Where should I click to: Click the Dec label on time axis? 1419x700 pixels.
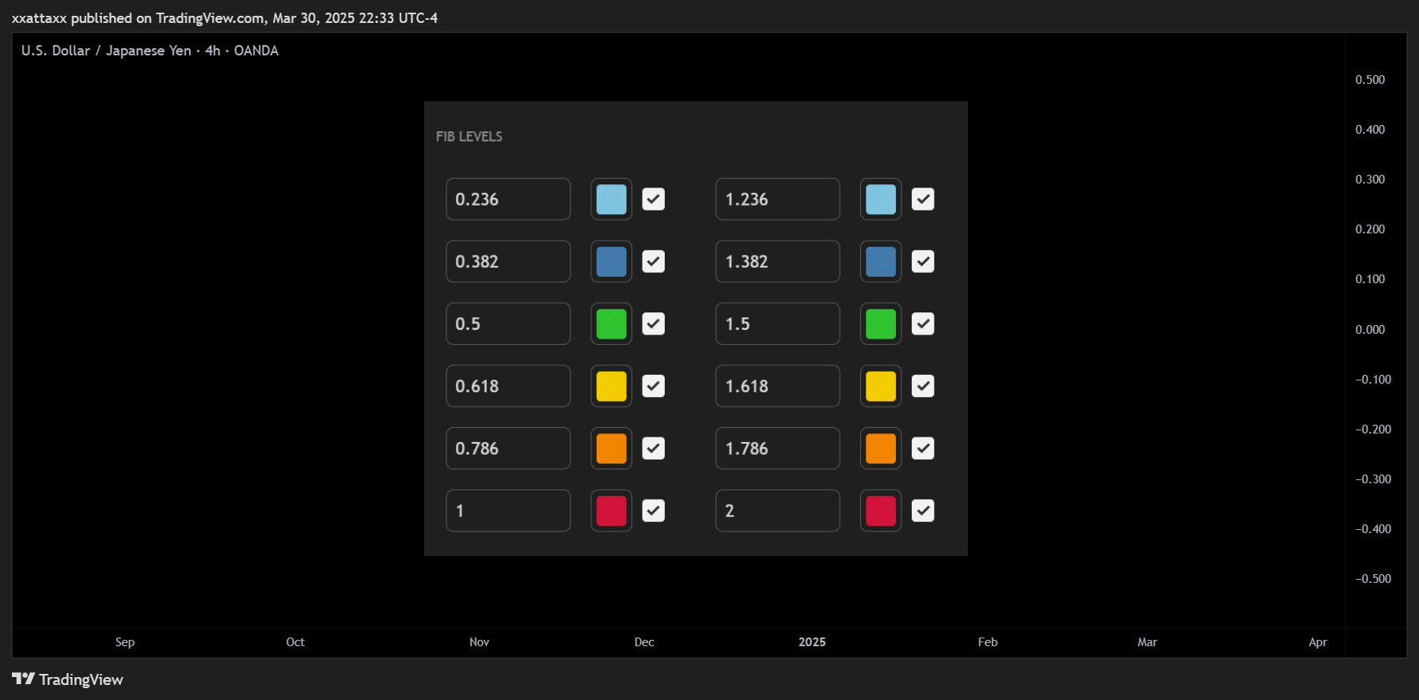point(644,642)
